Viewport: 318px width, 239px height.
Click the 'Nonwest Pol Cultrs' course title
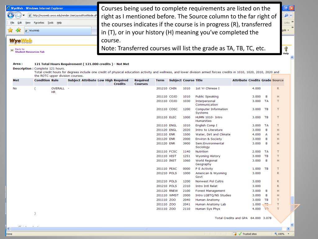pyautogui.click(x=209, y=181)
